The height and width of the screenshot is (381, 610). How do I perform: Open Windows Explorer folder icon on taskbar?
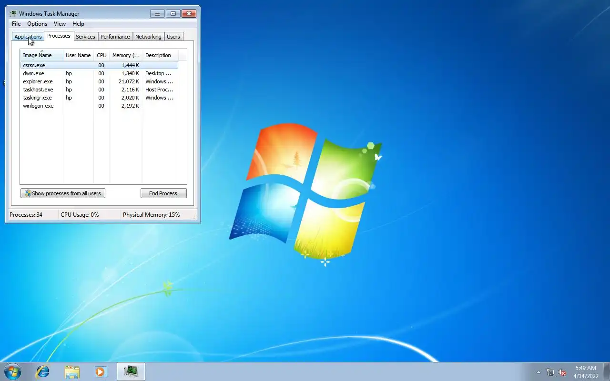point(72,371)
